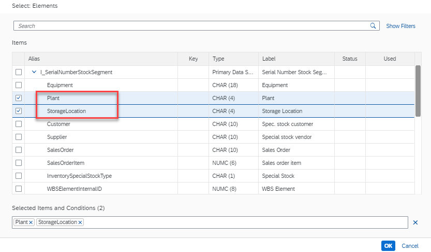Select the Supplier checkbox
The height and width of the screenshot is (252, 431).
[x=19, y=137]
